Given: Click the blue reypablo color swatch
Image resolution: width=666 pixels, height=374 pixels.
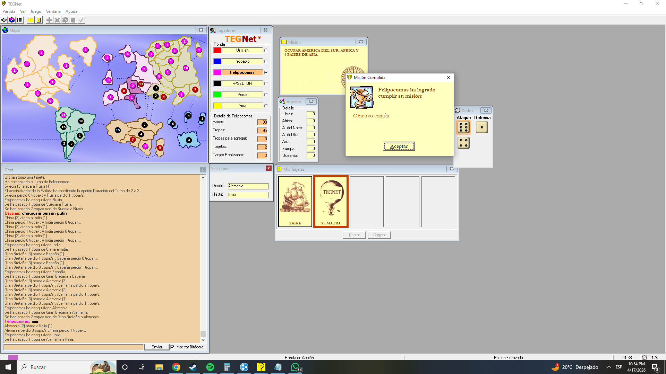Looking at the screenshot, I should point(217,62).
